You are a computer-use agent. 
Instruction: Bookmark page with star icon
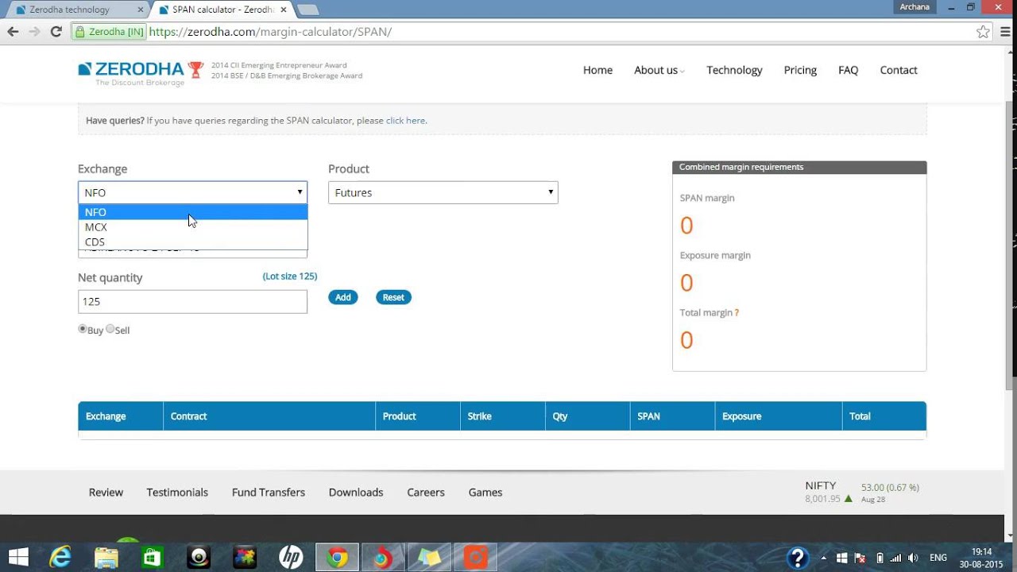click(983, 32)
